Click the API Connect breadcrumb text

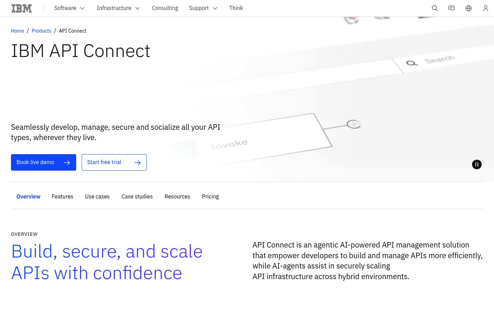click(73, 31)
